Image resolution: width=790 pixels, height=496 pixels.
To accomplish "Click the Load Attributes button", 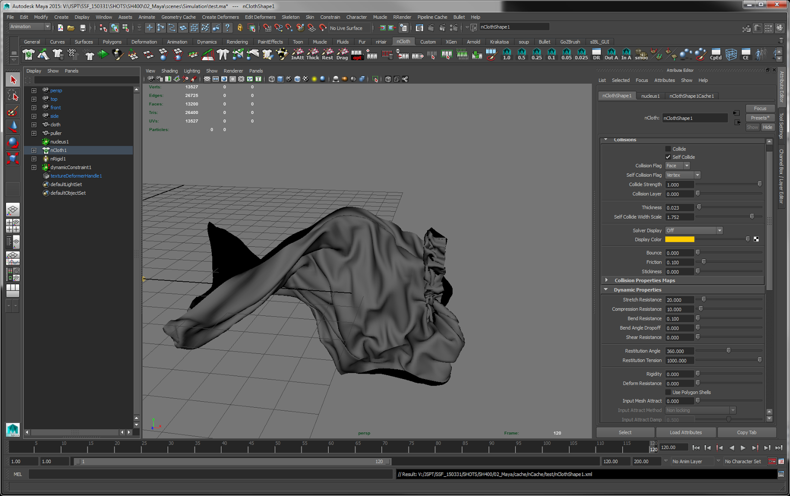I will pos(686,432).
